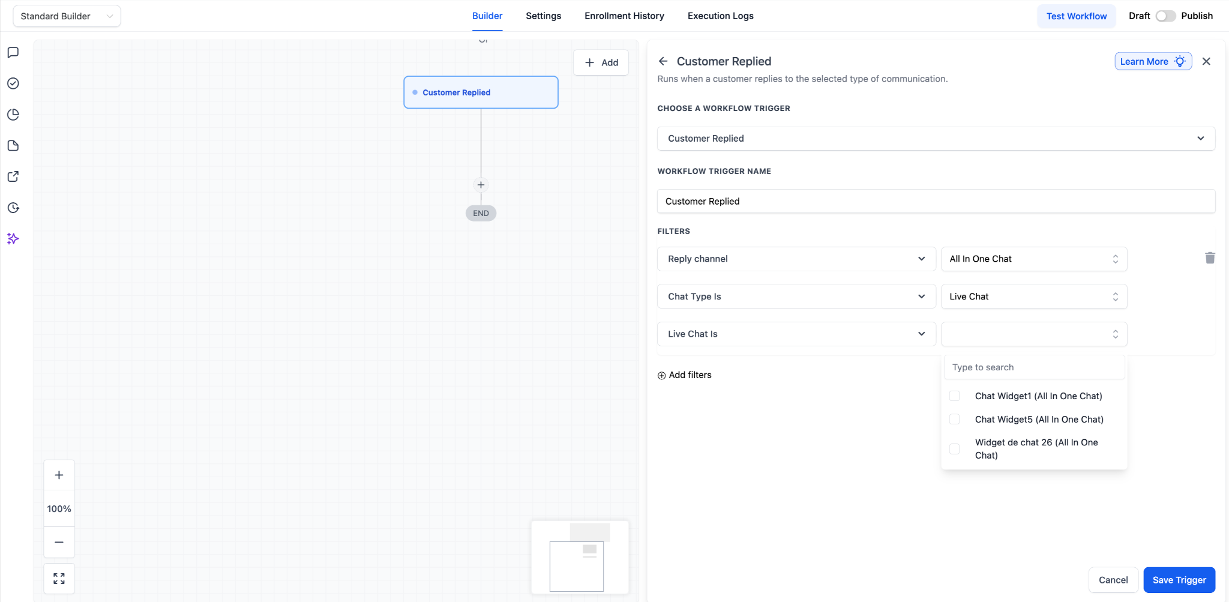Add a step with the plus node

click(x=481, y=185)
